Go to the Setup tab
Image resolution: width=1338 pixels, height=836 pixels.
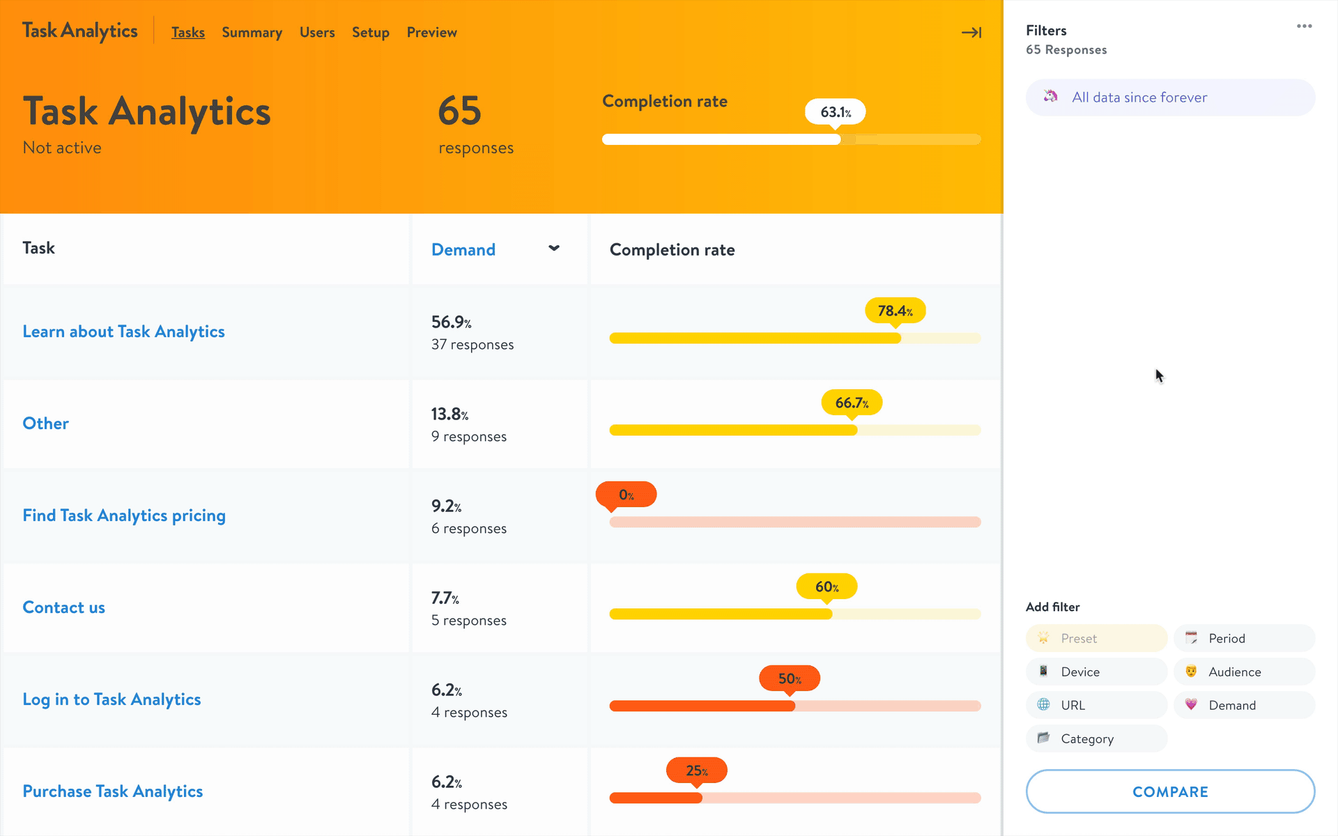coord(370,33)
